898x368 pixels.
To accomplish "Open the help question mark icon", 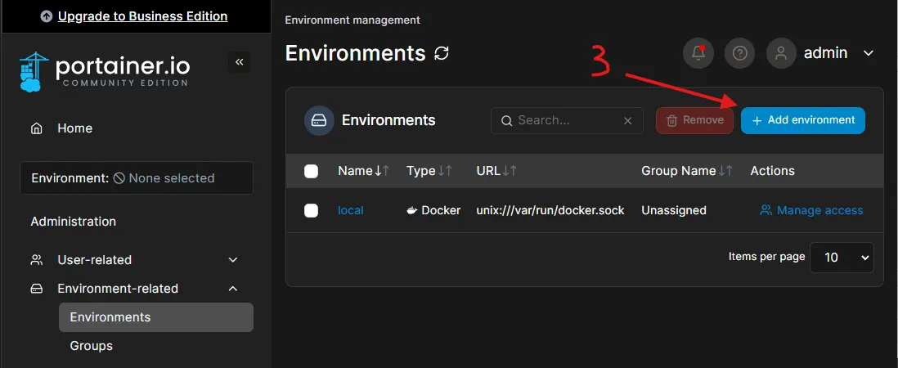I will [740, 53].
